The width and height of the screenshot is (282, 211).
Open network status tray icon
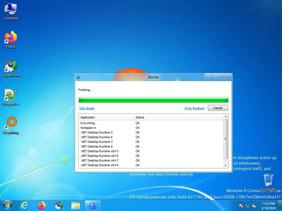pos(248,206)
